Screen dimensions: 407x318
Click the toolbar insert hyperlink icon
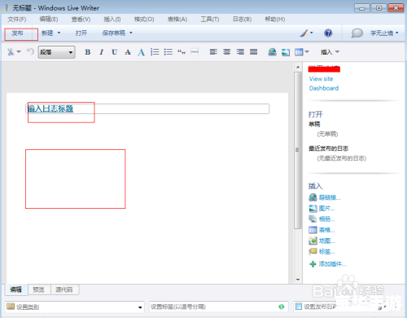click(272, 52)
